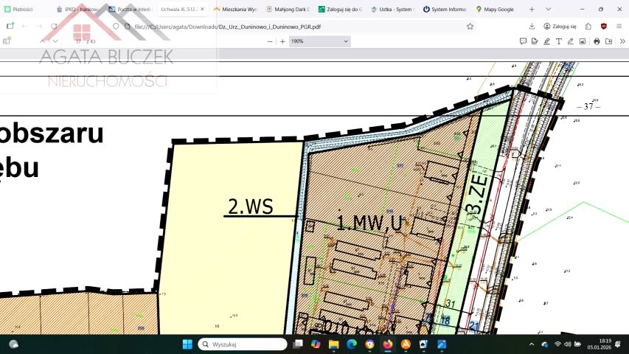This screenshot has width=629, height=354.
Task: Click the PDF zoom out minus button
Action: (x=269, y=41)
